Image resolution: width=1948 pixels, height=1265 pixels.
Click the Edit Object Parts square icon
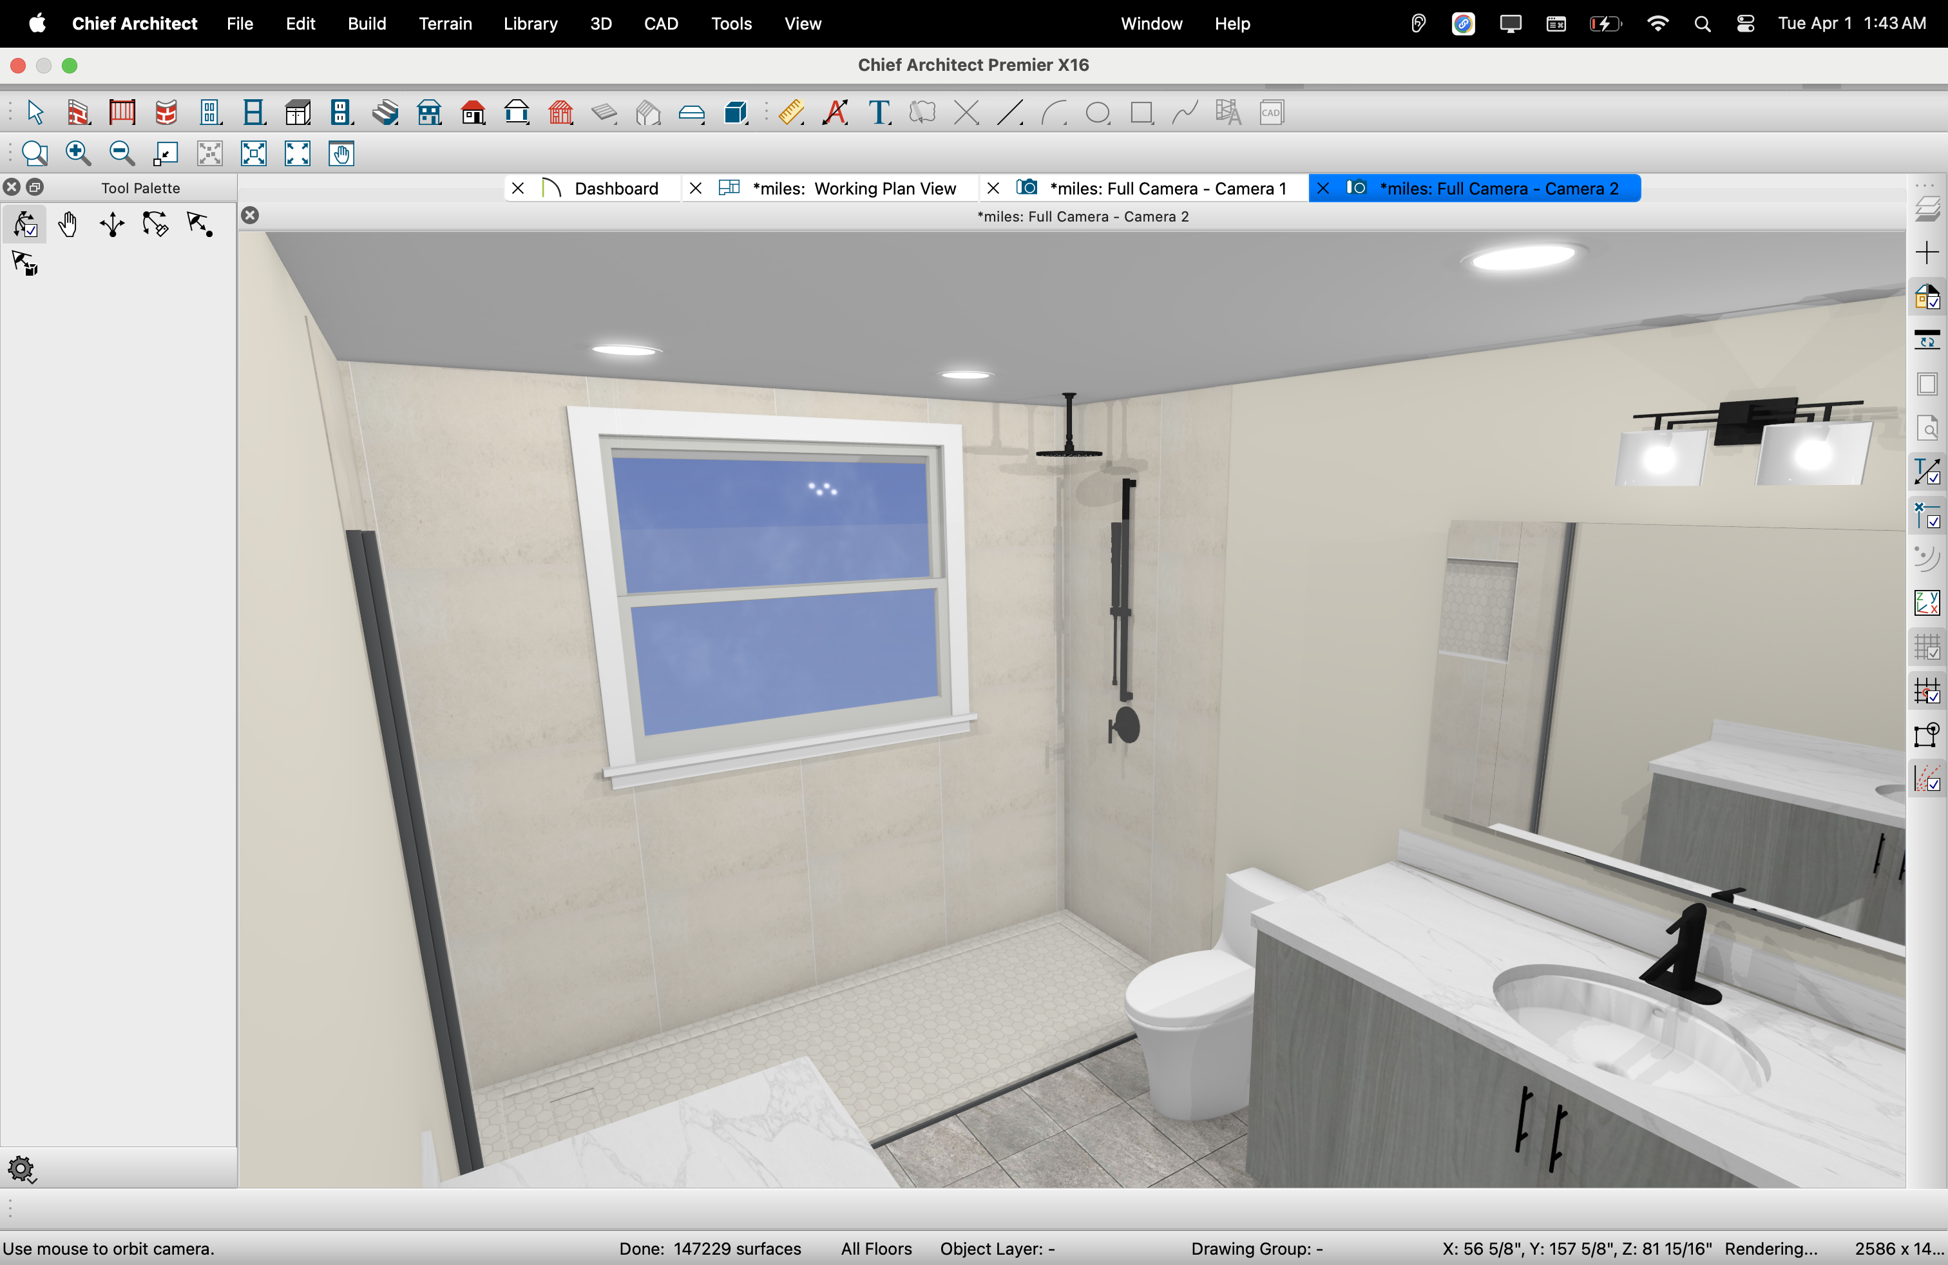pyautogui.click(x=1927, y=736)
